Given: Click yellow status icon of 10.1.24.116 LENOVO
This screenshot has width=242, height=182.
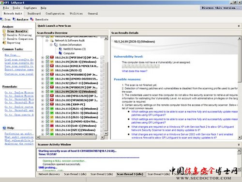Looking at the screenshot, I should [52, 121].
